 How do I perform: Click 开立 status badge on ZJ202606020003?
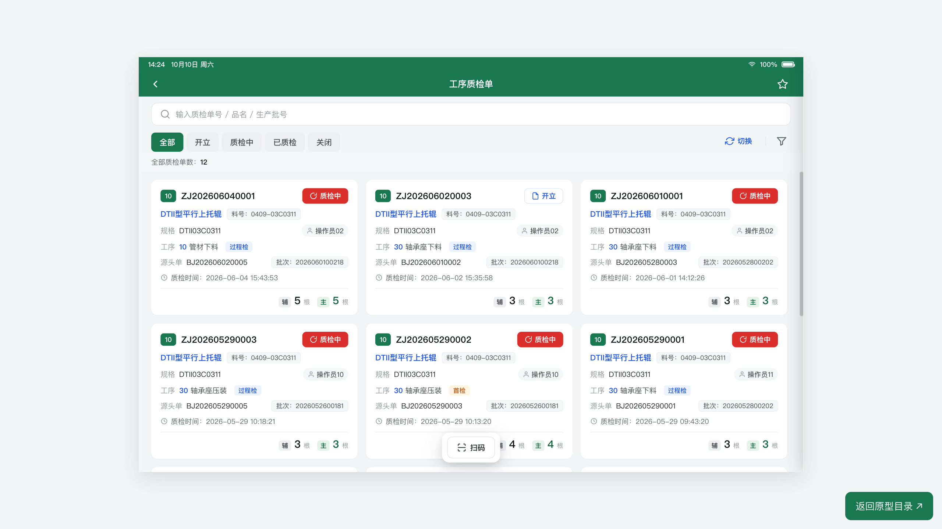[543, 196]
